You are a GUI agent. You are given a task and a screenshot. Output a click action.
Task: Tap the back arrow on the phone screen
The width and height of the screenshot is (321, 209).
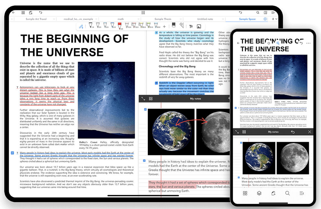point(238,43)
